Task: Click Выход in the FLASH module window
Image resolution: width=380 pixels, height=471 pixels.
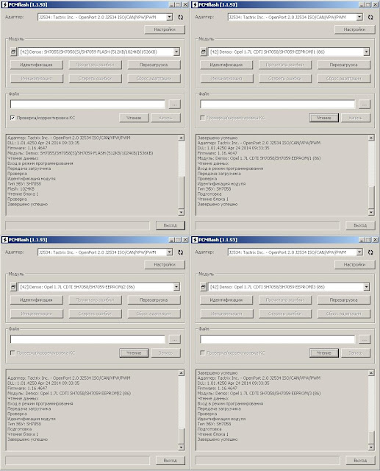Action: coord(171,225)
